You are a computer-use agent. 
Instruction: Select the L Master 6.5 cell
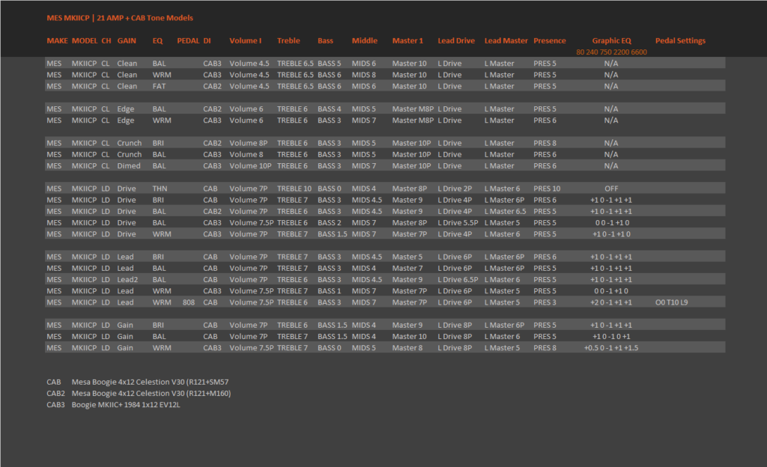pos(506,212)
